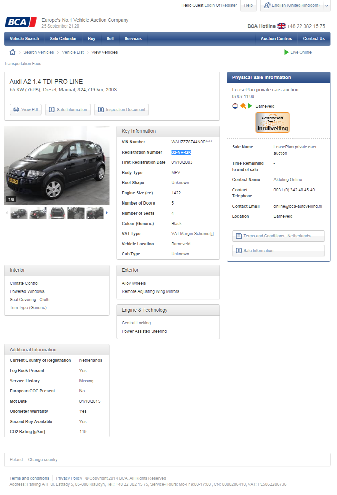Go to home via house icon
This screenshot has height=495, width=337.
coord(12,52)
